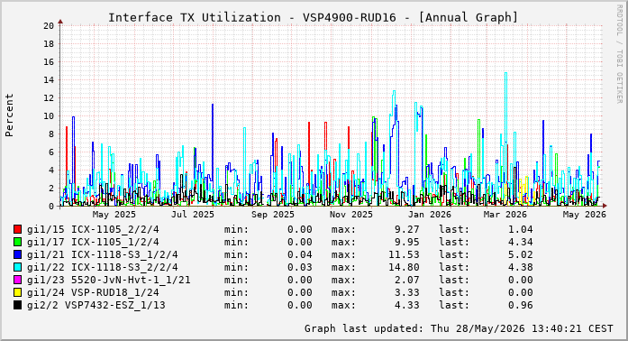The height and width of the screenshot is (341, 628).
Task: Click the 'Mar 2026' x-axis label
Action: (x=505, y=215)
